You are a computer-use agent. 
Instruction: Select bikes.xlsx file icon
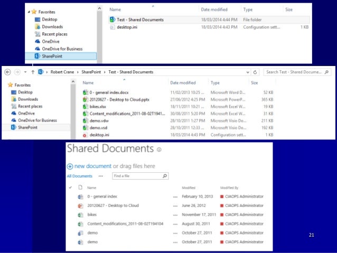pyautogui.click(x=86, y=107)
